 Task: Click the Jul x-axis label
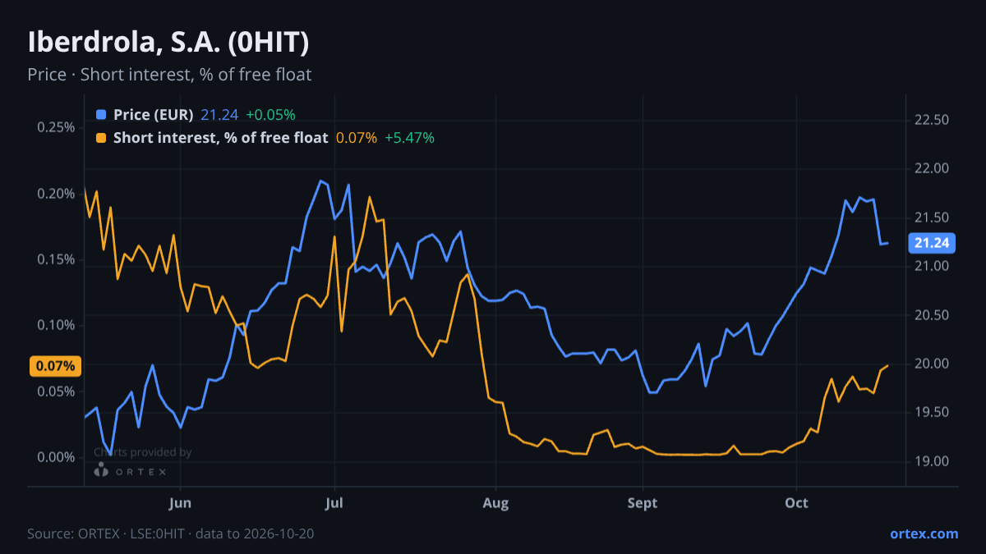coord(334,502)
